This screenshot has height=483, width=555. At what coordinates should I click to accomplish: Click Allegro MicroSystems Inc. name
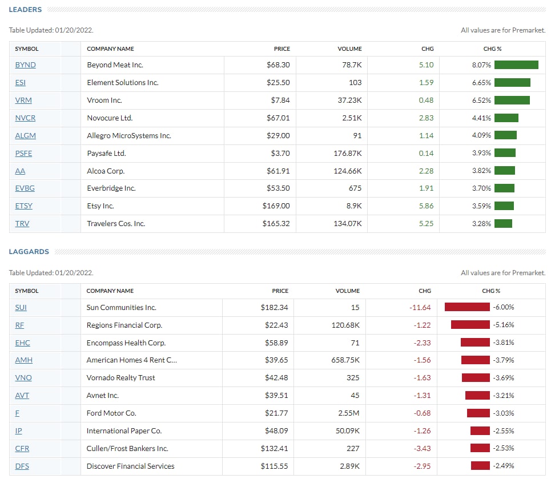click(129, 136)
